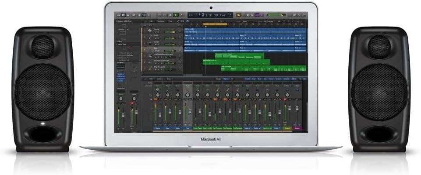Add a new track with plus button
The height and width of the screenshot is (175, 421).
[x=145, y=25]
